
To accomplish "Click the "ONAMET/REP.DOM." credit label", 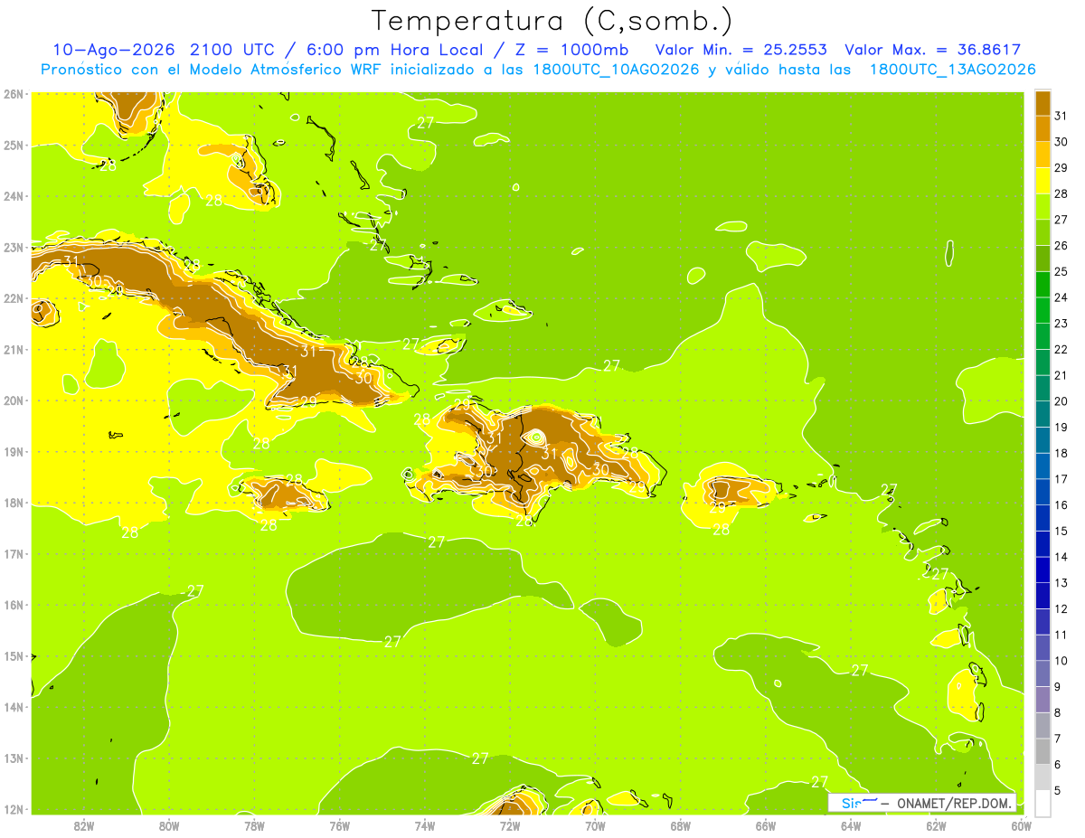I will tap(955, 804).
